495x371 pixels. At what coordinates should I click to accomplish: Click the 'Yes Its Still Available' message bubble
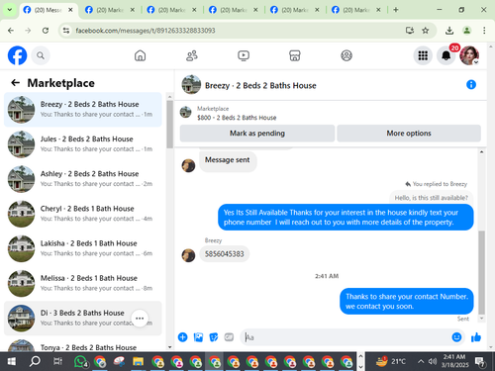pos(346,218)
